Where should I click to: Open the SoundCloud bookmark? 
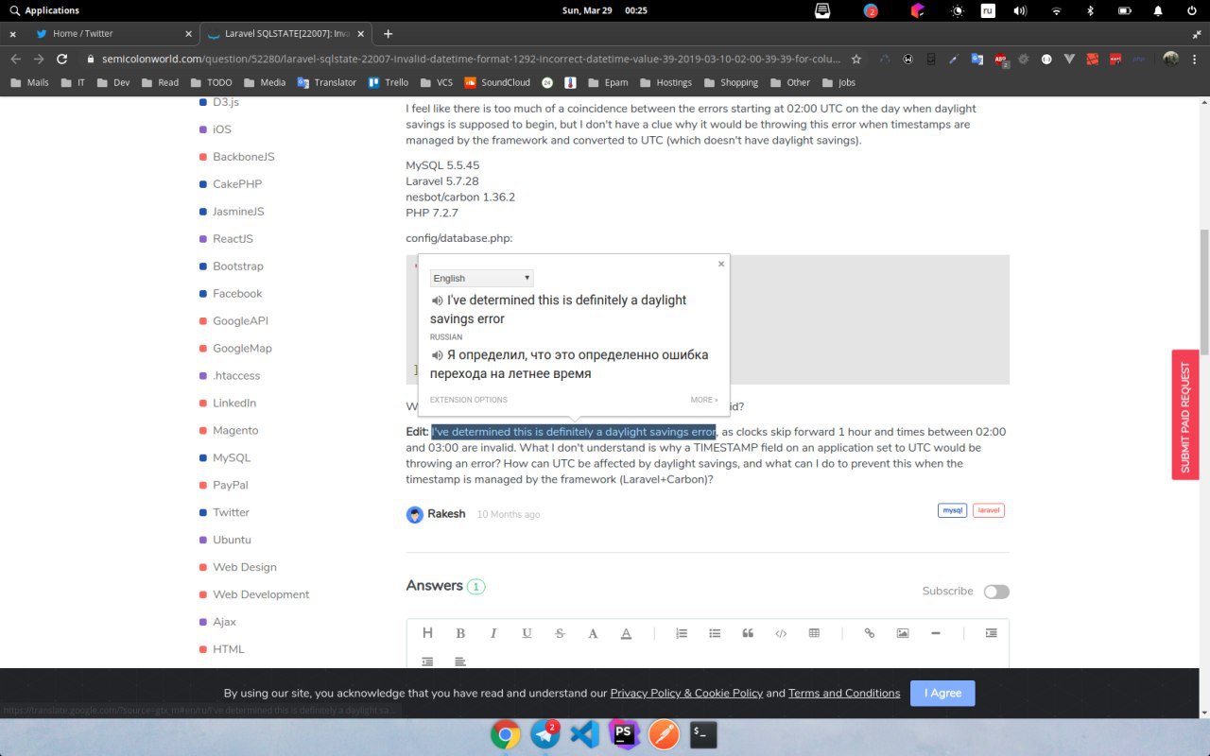(497, 82)
